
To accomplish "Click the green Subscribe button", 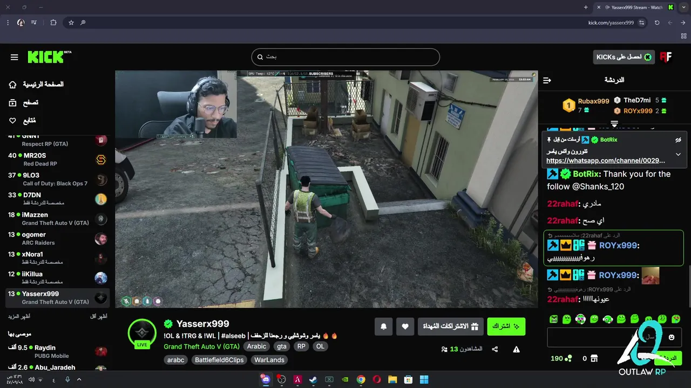I will click(x=506, y=327).
